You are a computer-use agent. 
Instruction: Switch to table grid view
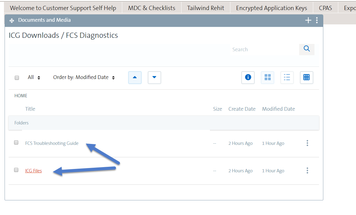coord(306,77)
